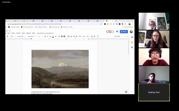
Task: Open the line spacing options
Action: (80, 36)
